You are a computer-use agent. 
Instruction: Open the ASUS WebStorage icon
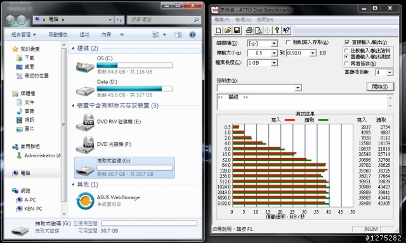point(85,200)
